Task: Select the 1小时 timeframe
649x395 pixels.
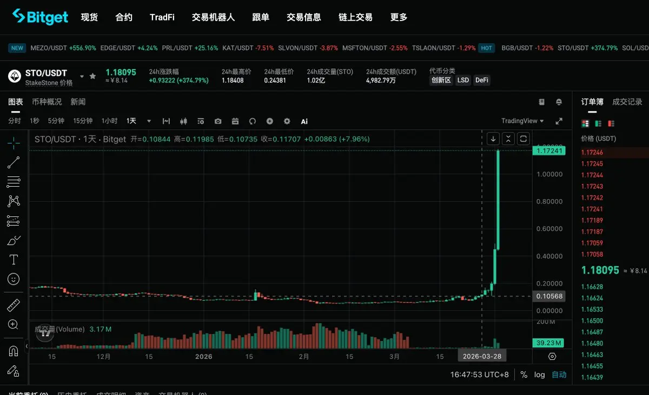Action: (109, 121)
